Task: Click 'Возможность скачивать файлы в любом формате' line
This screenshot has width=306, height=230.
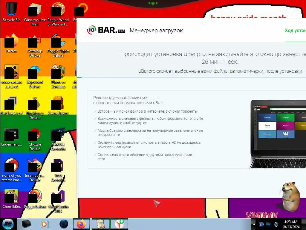Action: 151,121
